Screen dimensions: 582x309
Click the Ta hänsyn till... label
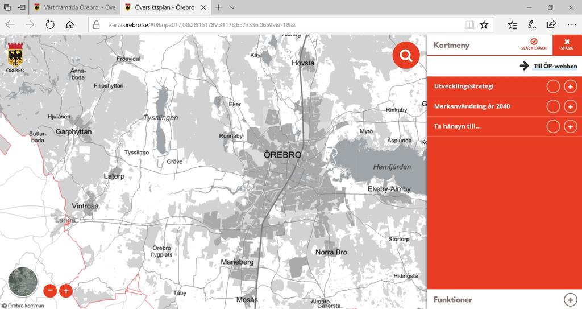pyautogui.click(x=458, y=126)
